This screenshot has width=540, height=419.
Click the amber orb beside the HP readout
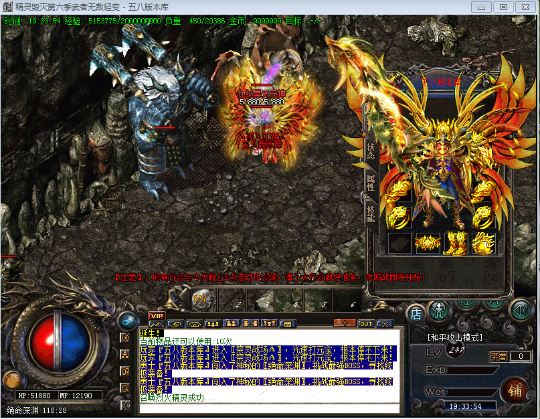pos(13,380)
